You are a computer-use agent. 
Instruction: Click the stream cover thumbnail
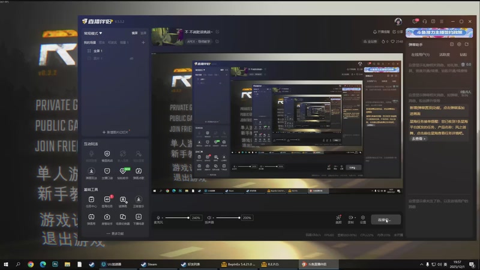(167, 37)
